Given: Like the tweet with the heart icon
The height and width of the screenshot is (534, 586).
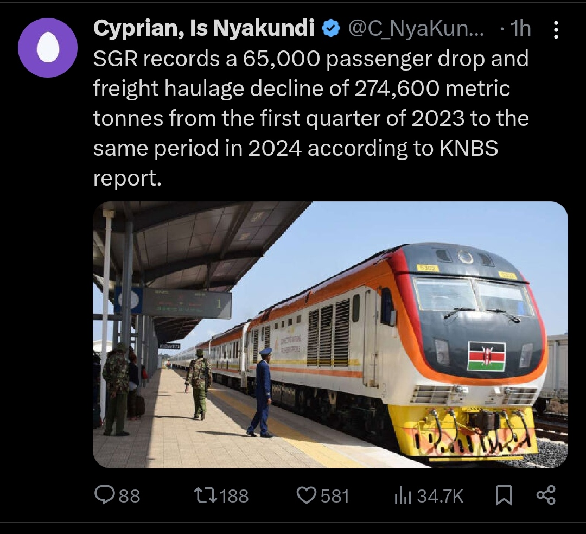Looking at the screenshot, I should [308, 495].
